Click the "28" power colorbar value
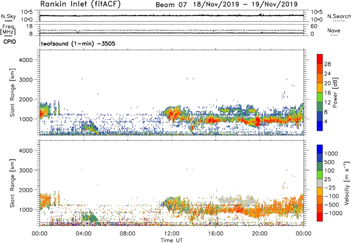The width and height of the screenshot is (351, 243). pyautogui.click(x=327, y=64)
